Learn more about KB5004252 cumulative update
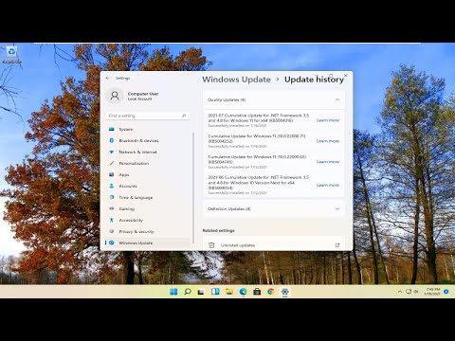 (x=328, y=141)
